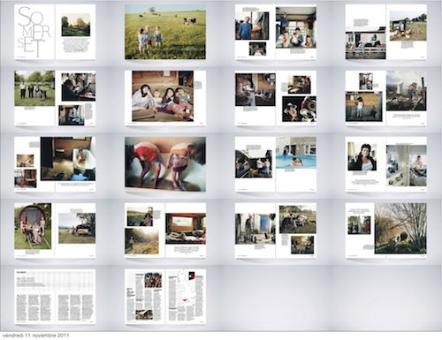
Task: Select the woman on phone portrait spread
Action: click(x=386, y=164)
